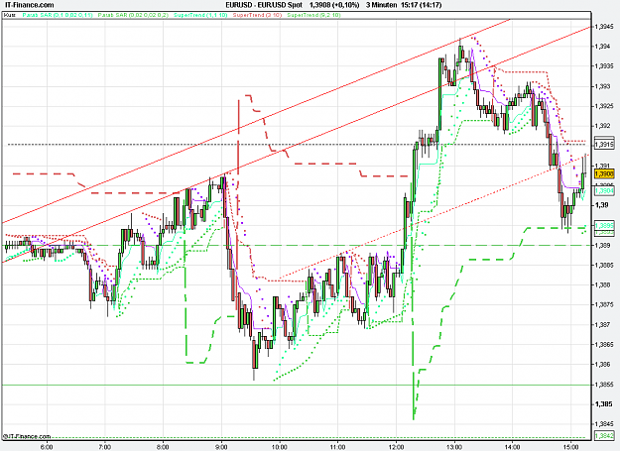Viewport: 620px width, 451px height.
Task: Click the 7:00 time axis label
Action: pos(105,447)
